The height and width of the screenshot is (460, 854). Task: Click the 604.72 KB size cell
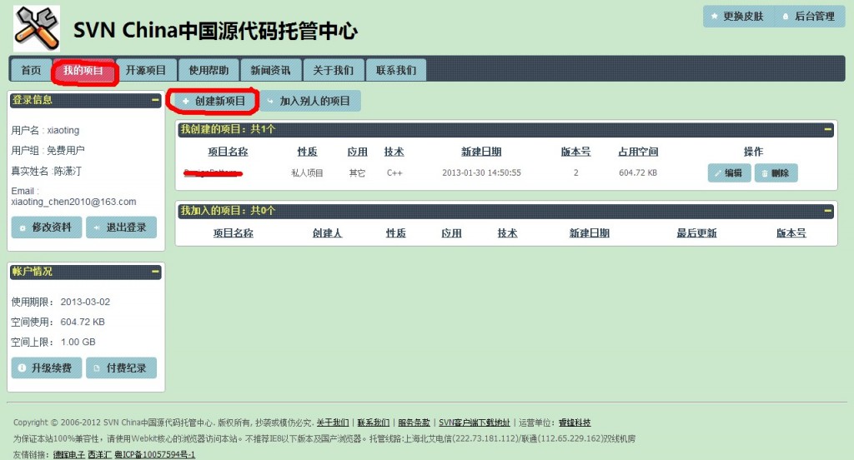638,172
